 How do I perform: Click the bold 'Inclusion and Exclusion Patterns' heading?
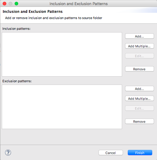[x=33, y=12]
